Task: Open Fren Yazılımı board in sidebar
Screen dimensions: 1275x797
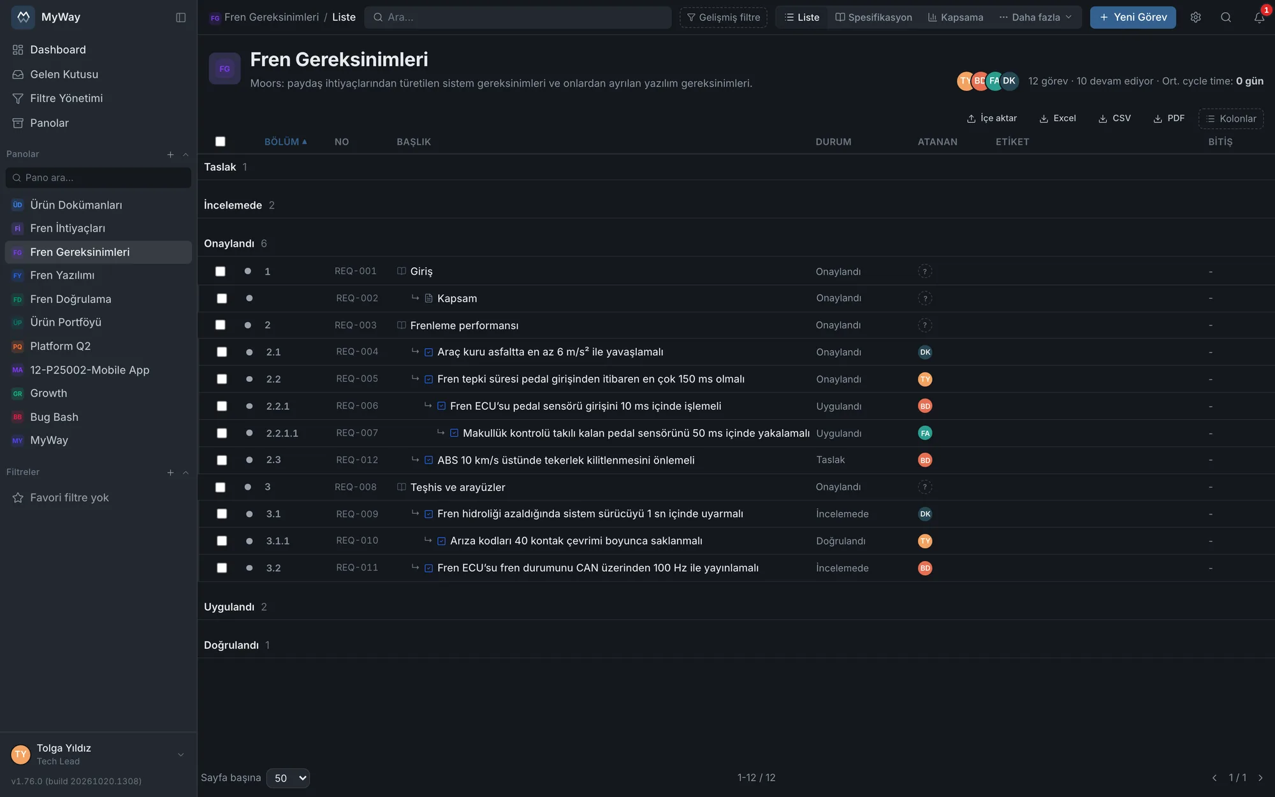Action: 99,275
